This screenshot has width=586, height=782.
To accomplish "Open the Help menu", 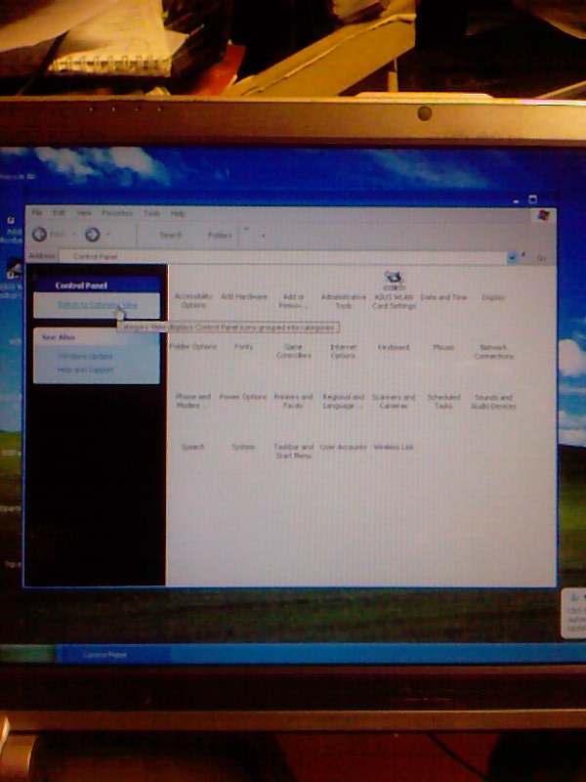I will [178, 213].
